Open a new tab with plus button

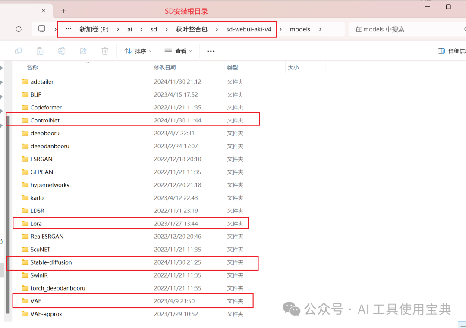tap(63, 11)
